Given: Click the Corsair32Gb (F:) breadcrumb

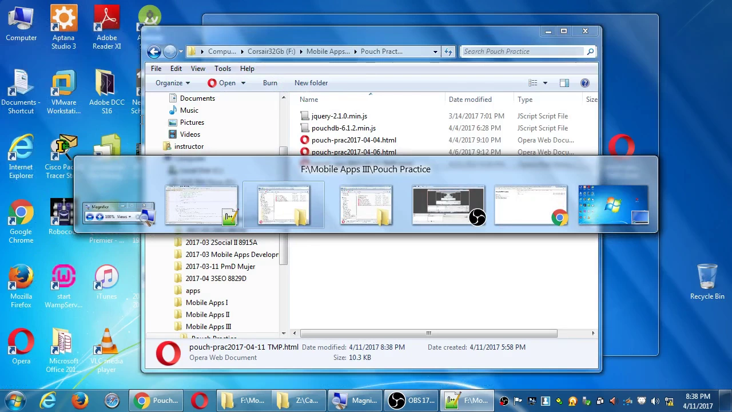Looking at the screenshot, I should point(271,51).
